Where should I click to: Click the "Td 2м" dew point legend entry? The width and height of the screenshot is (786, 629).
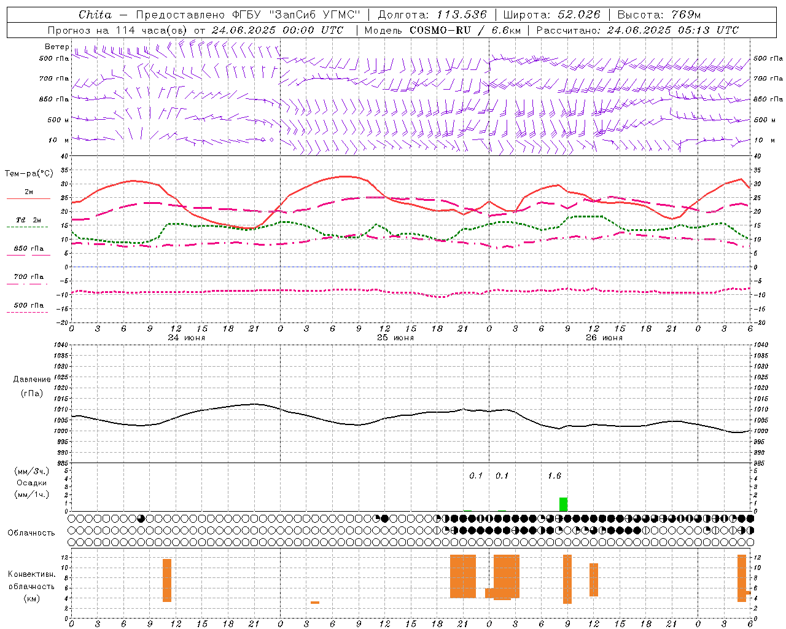[x=29, y=220]
